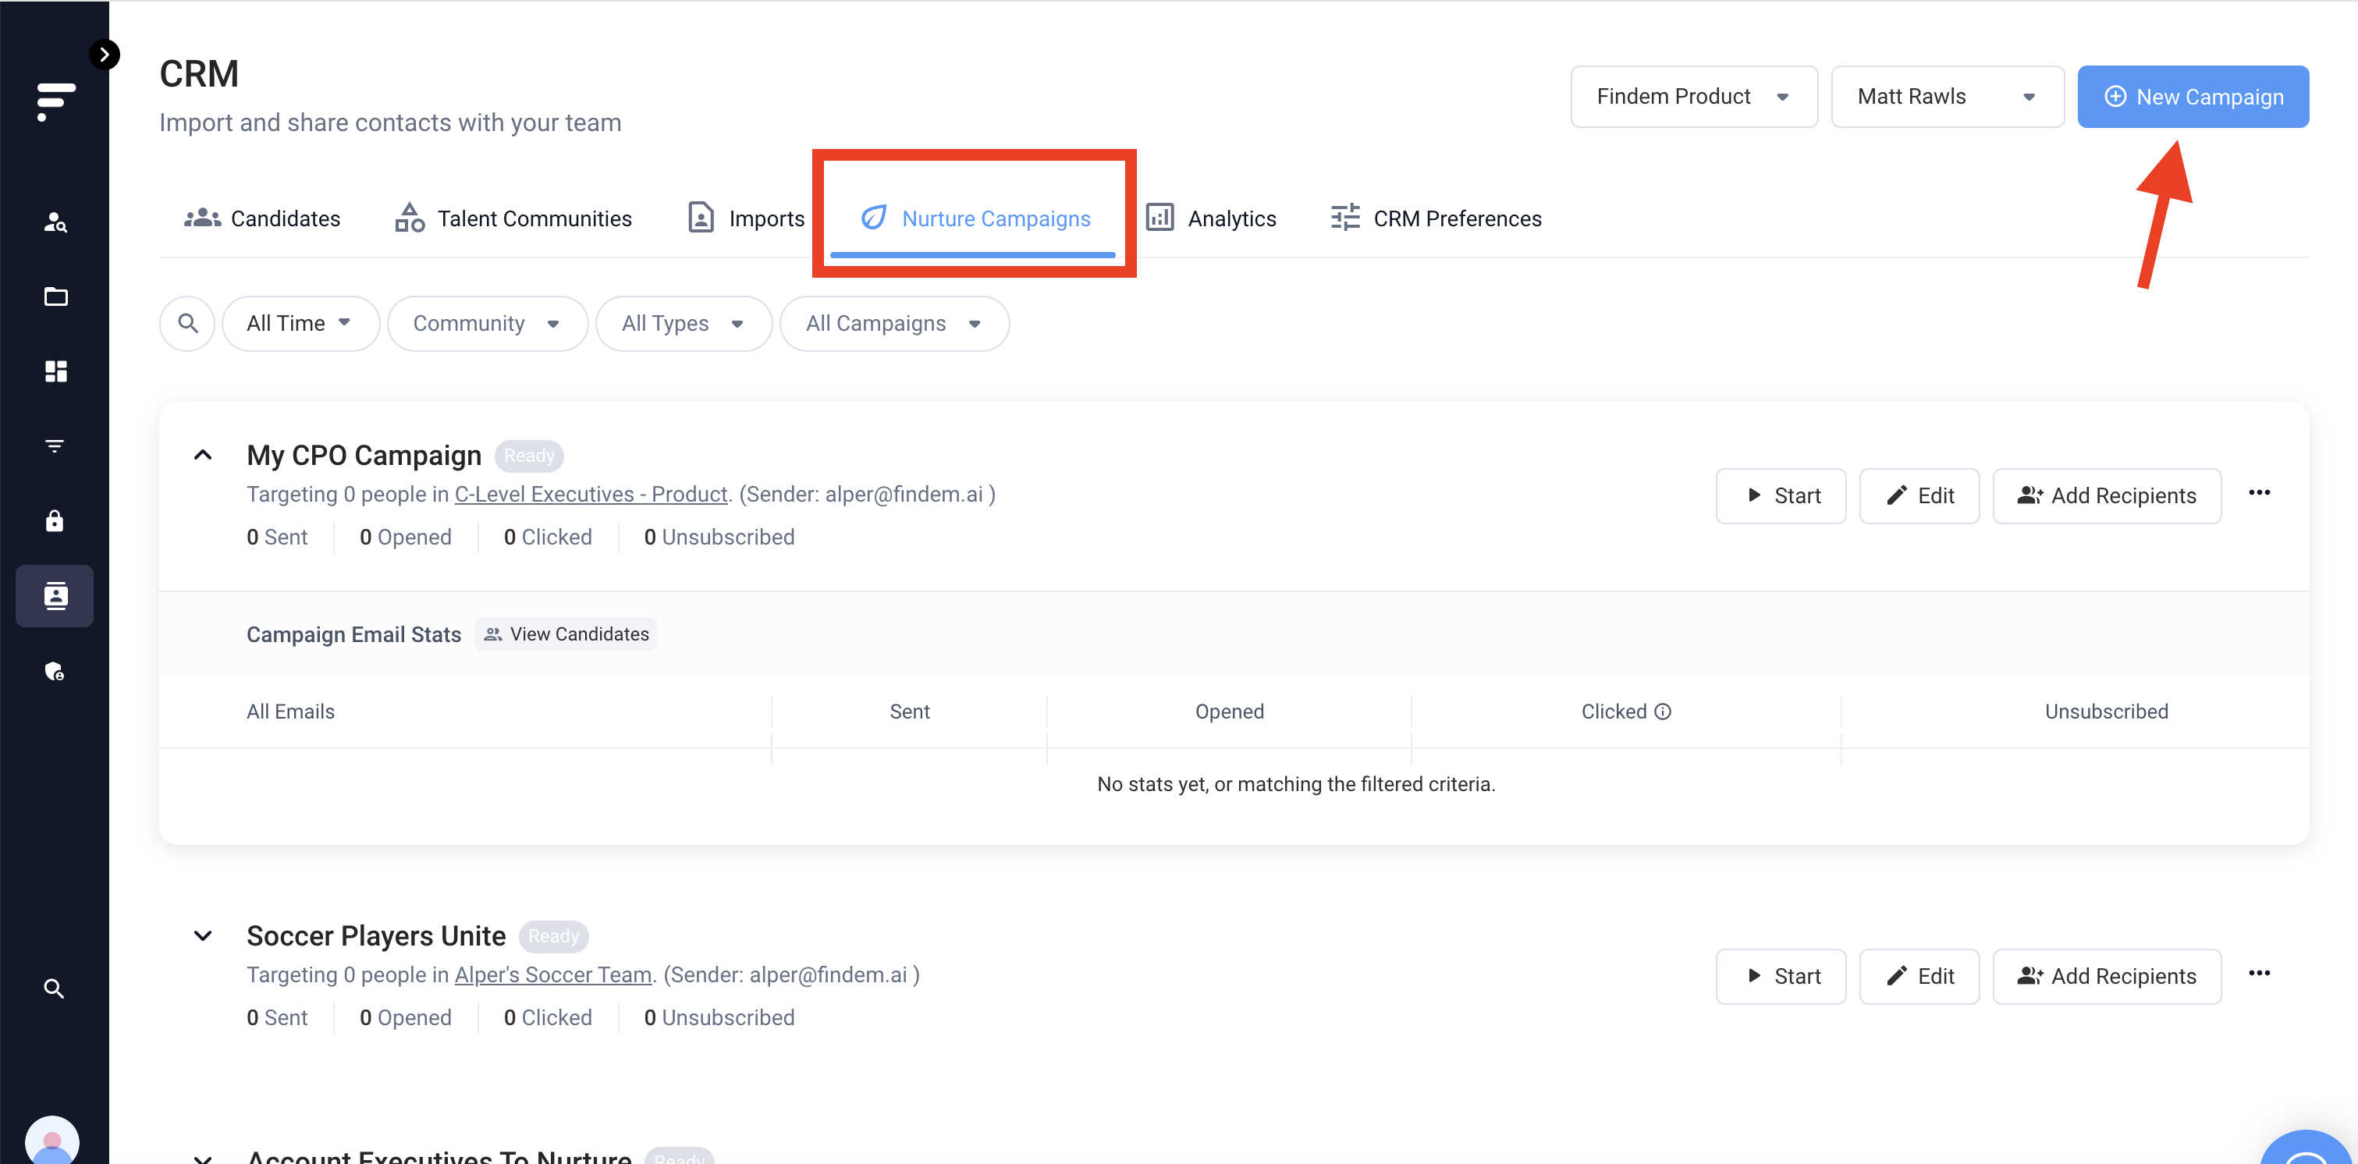Click the info icon next to Clicked
The height and width of the screenshot is (1164, 2358).
pyautogui.click(x=1662, y=711)
